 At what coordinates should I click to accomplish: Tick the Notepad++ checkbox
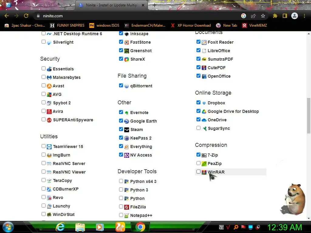pyautogui.click(x=121, y=215)
